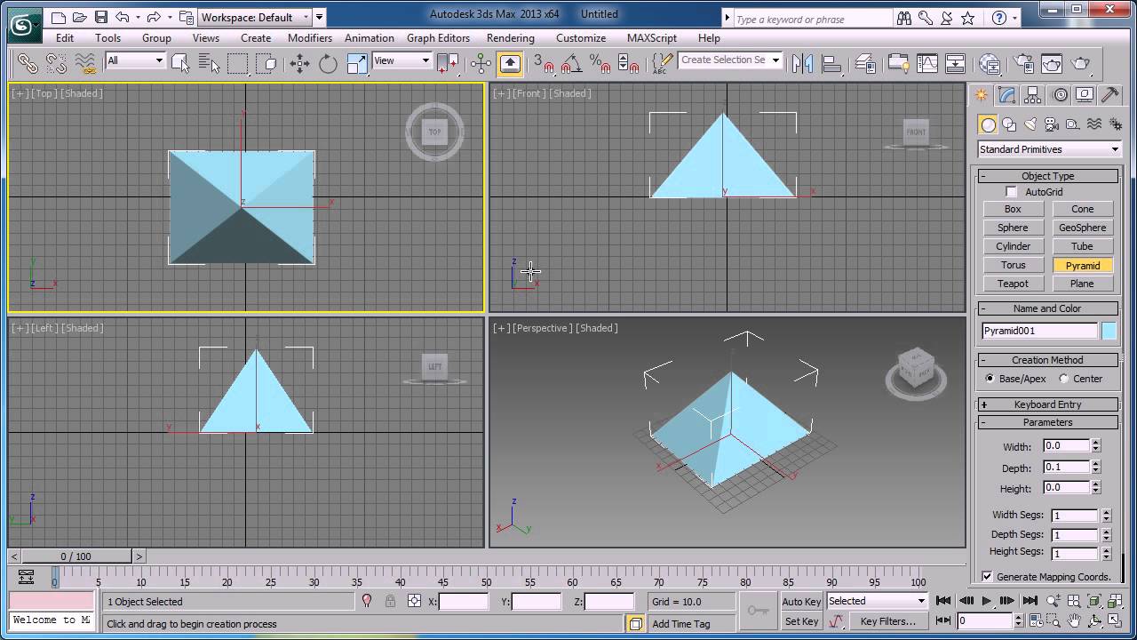
Task: Open the View reference coordinate dropdown
Action: click(x=402, y=60)
